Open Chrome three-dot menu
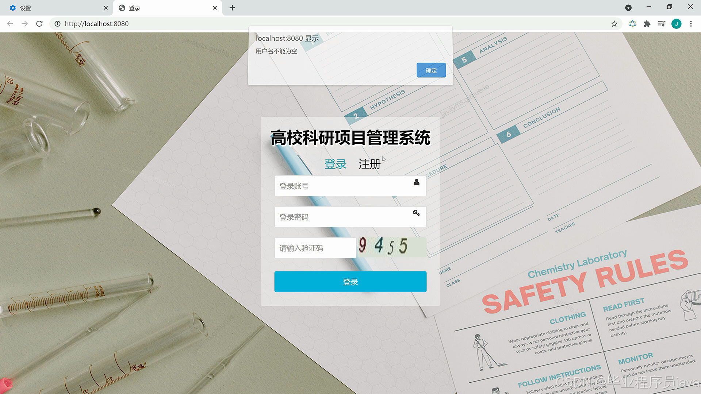This screenshot has width=701, height=394. click(x=691, y=24)
